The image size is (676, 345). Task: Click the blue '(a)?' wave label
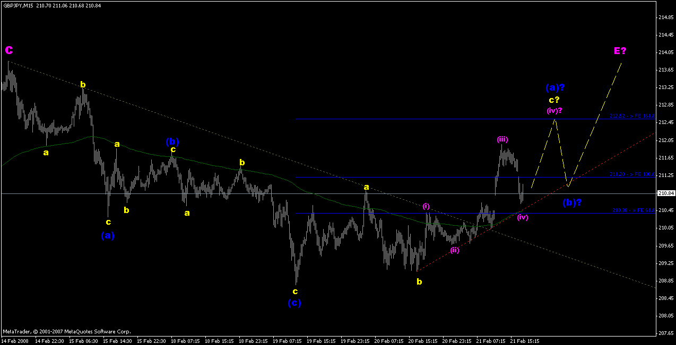click(555, 87)
